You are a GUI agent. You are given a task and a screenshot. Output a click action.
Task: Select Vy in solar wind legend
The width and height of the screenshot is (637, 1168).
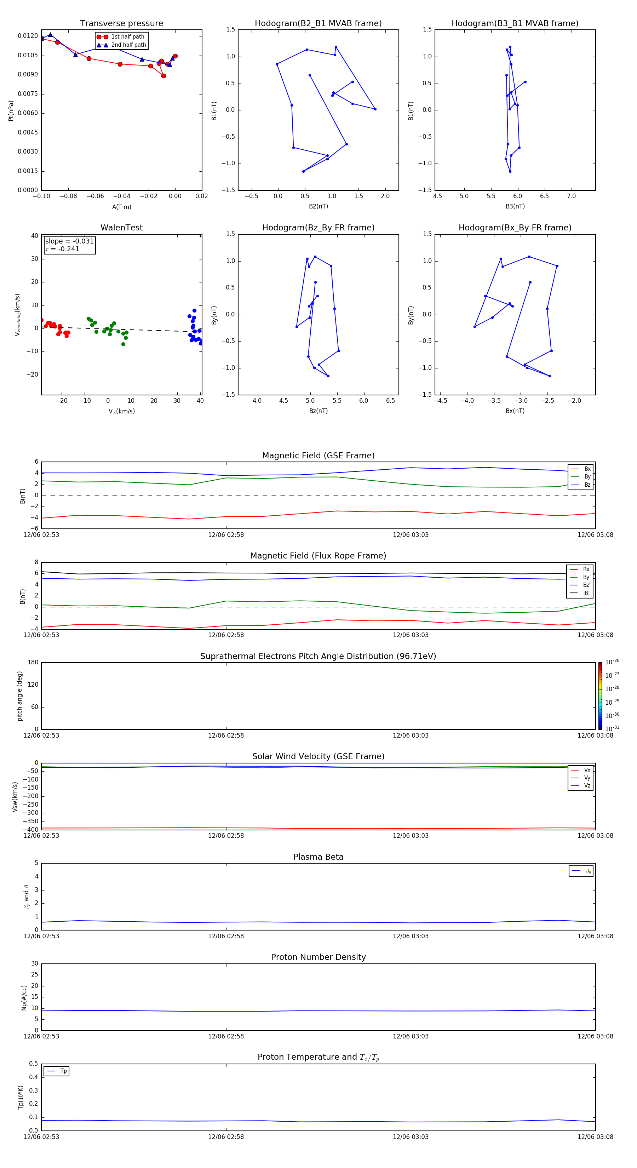[x=581, y=778]
